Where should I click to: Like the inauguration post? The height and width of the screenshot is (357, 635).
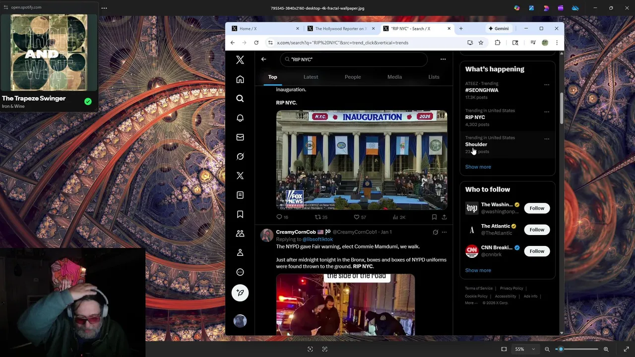coord(356,217)
